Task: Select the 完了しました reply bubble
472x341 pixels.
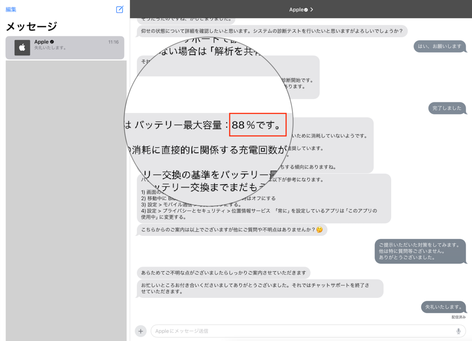Action: click(447, 108)
